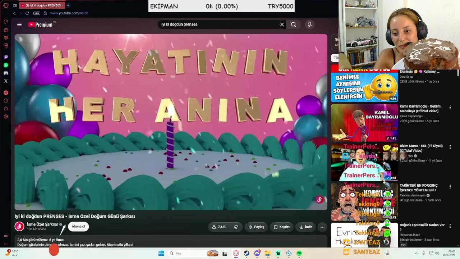Open 'Bizim Murat - XXL' video title

[x=421, y=148]
